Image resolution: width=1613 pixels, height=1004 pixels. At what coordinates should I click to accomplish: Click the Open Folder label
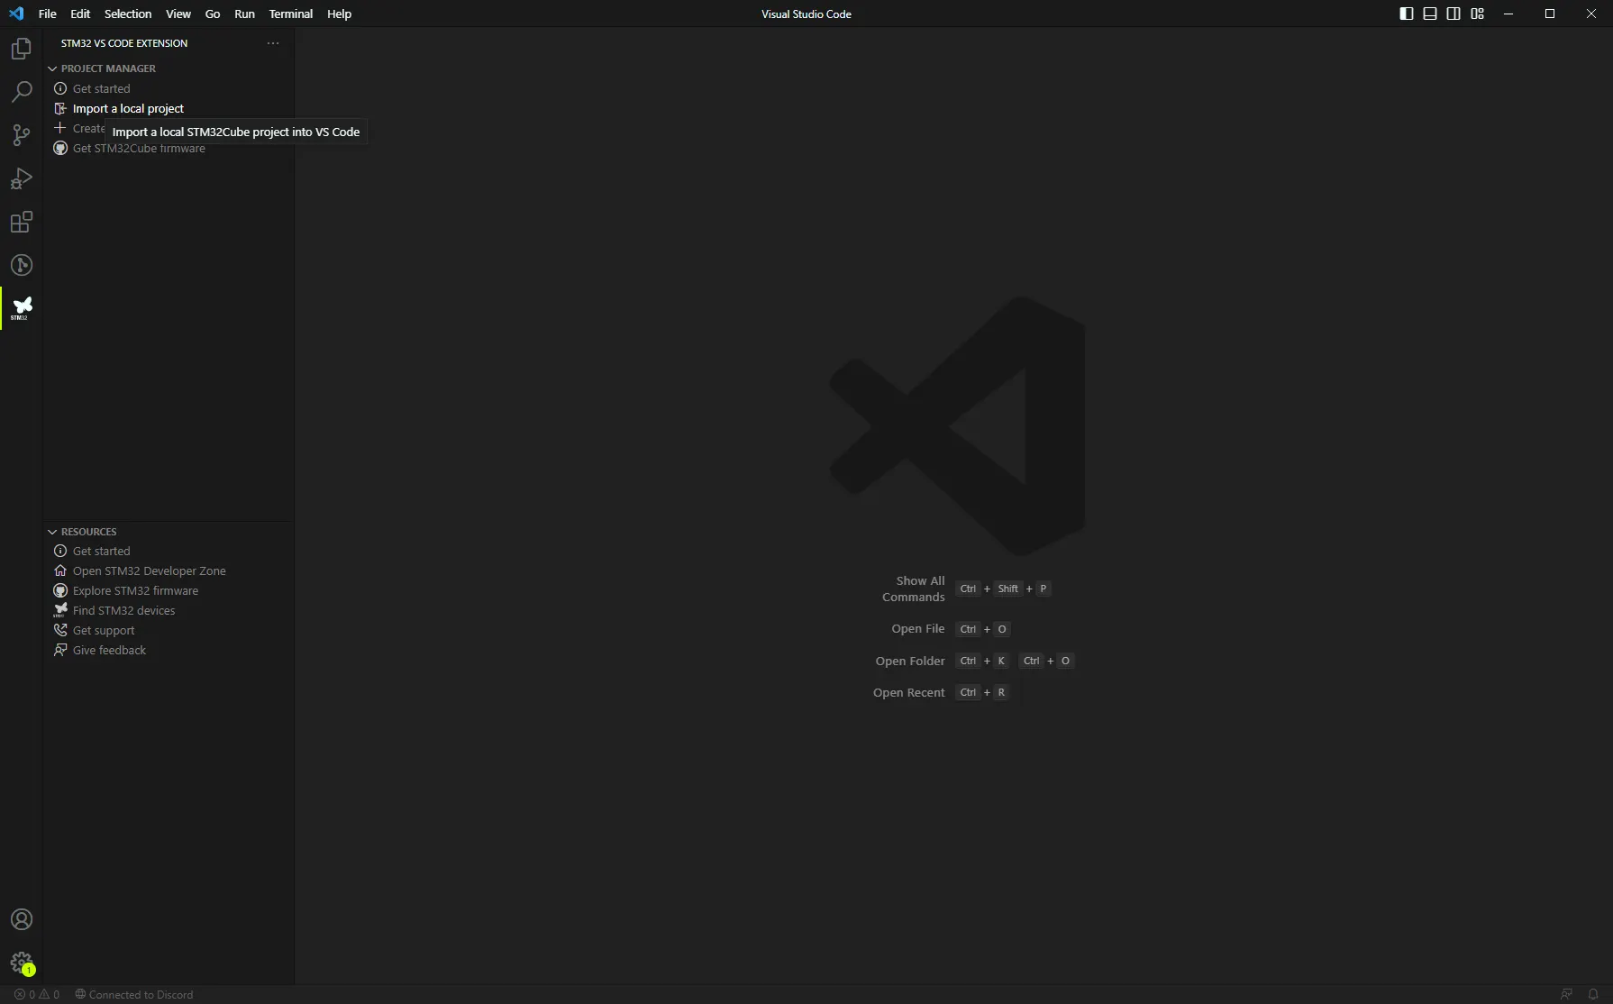(910, 661)
